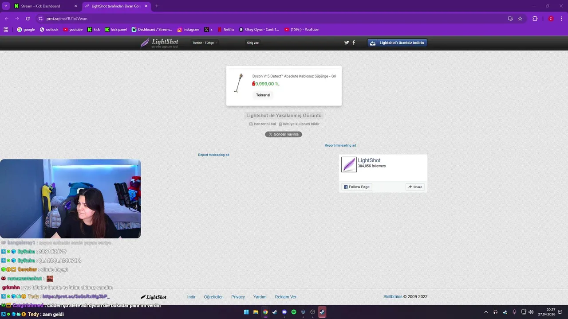Image resolution: width=568 pixels, height=319 pixels.
Task: Open LightShot's Twitter page icon
Action: (x=347, y=43)
